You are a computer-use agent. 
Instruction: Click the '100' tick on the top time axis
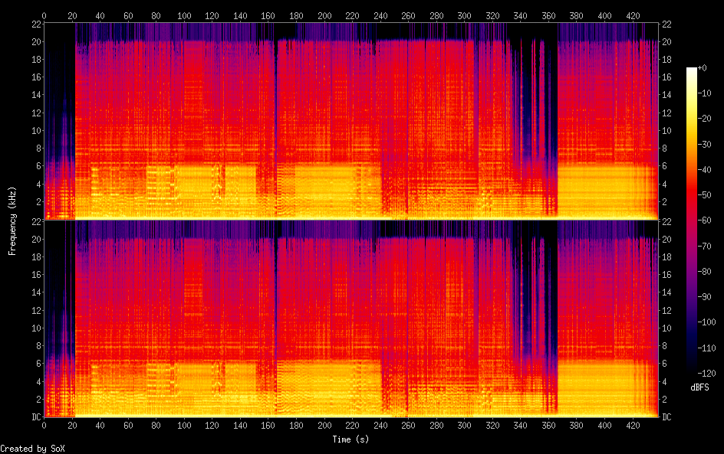pos(184,15)
